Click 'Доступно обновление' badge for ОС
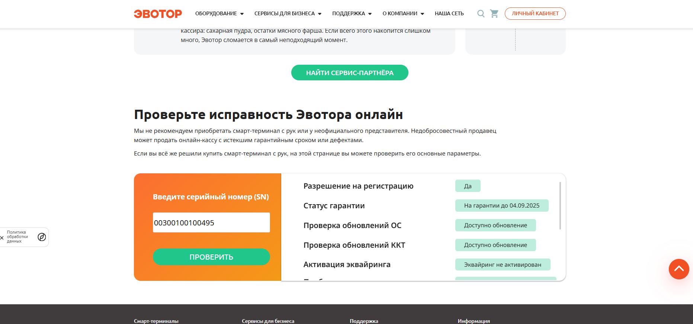The image size is (693, 324). tap(495, 225)
